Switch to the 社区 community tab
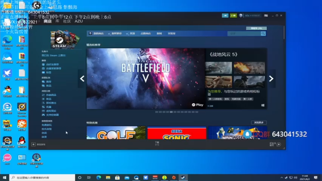The image size is (322, 181). [x=67, y=21]
